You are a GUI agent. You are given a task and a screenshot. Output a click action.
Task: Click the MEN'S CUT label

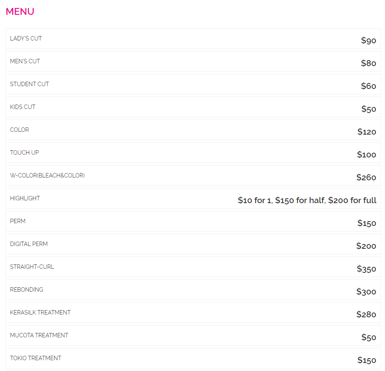[x=25, y=61]
